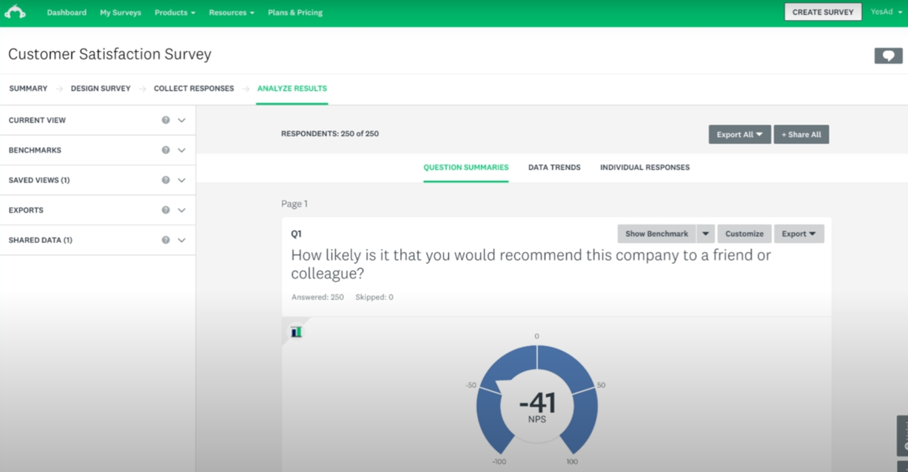Screen dimensions: 908x472
Task: Click the -41 NPS score value
Action: [537, 402]
